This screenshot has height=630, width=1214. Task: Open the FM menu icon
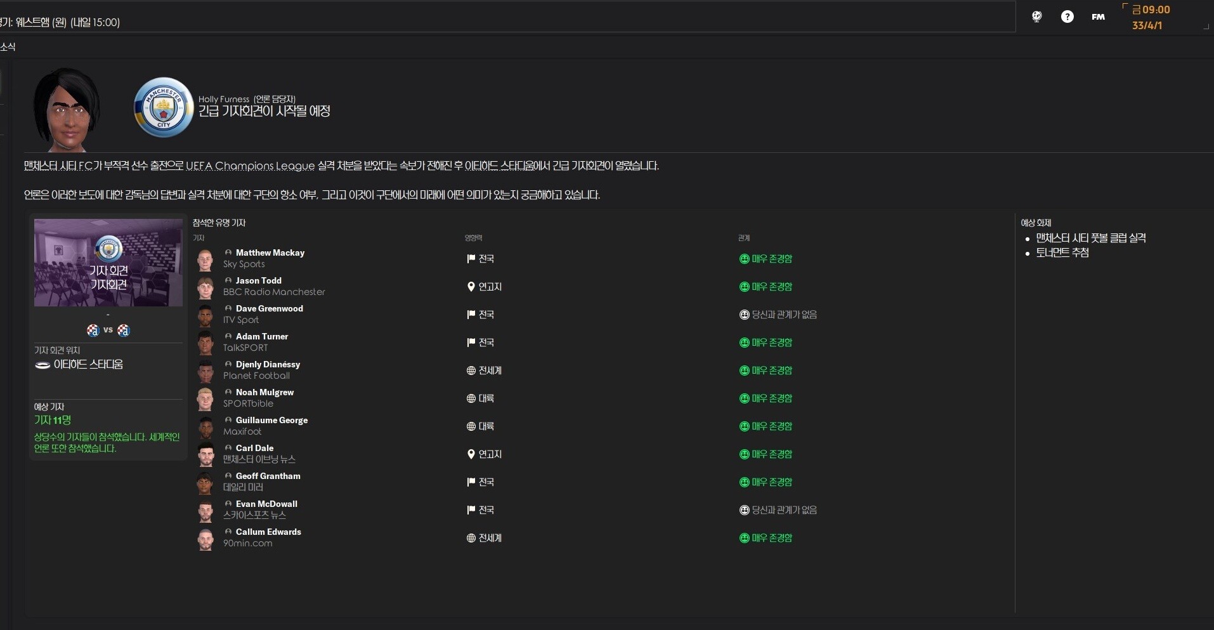coord(1098,17)
